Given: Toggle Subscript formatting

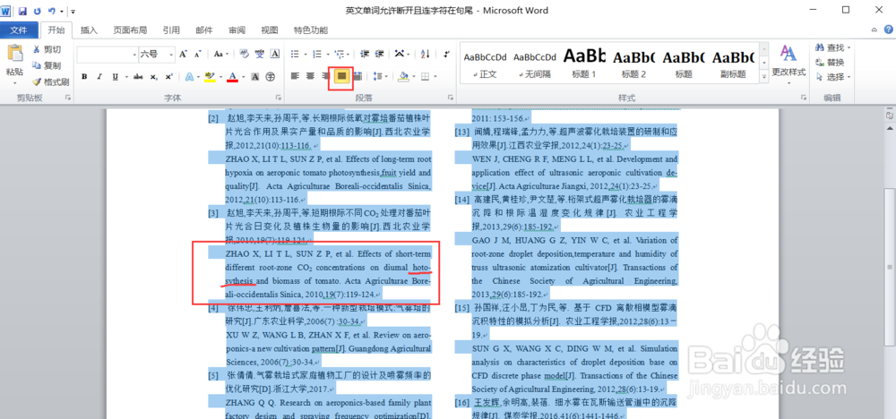Looking at the screenshot, I should point(153,76).
